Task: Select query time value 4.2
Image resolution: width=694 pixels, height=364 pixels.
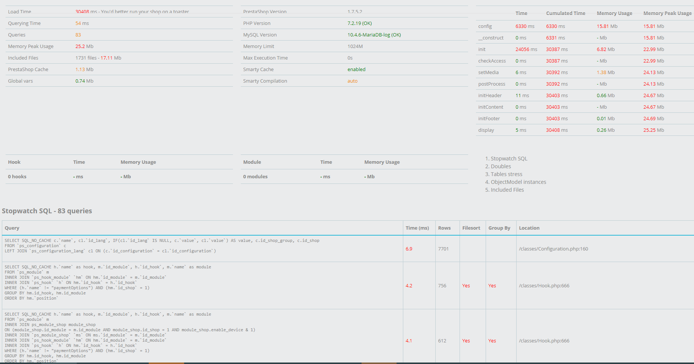Action: point(409,285)
